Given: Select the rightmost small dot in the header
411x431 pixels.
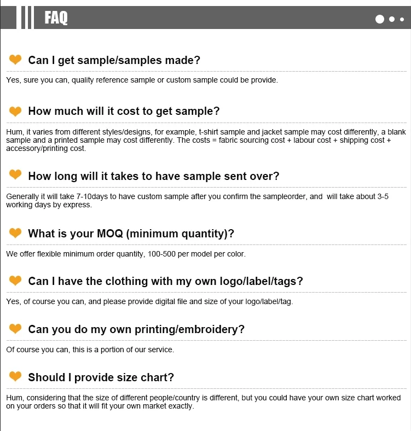Looking at the screenshot, I should [x=402, y=19].
